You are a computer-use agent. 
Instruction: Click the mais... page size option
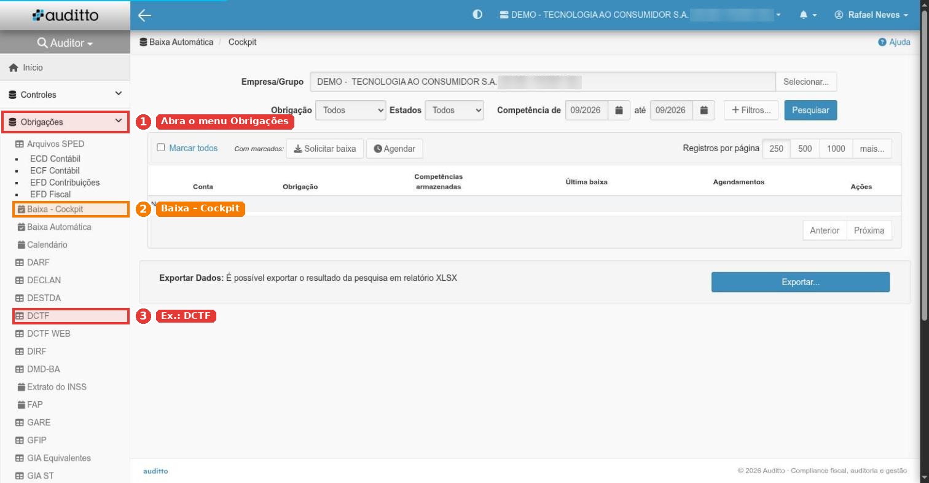[x=872, y=149]
